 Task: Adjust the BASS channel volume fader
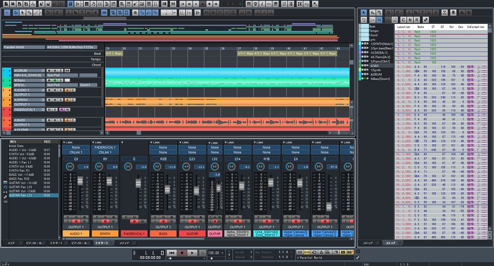pos(167,189)
